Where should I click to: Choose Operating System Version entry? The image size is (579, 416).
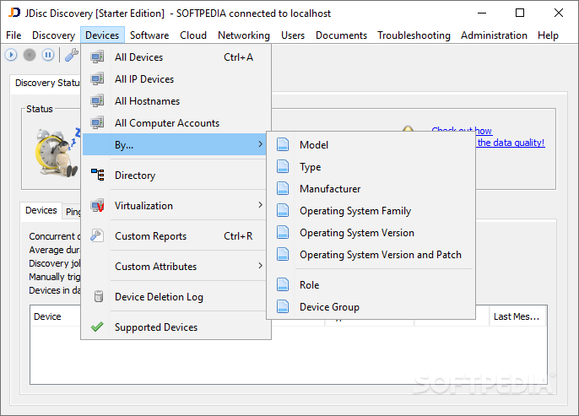[x=371, y=233]
